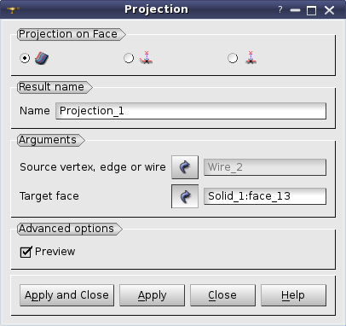This screenshot has height=326, width=346.
Task: Click the Apply button
Action: tap(152, 295)
